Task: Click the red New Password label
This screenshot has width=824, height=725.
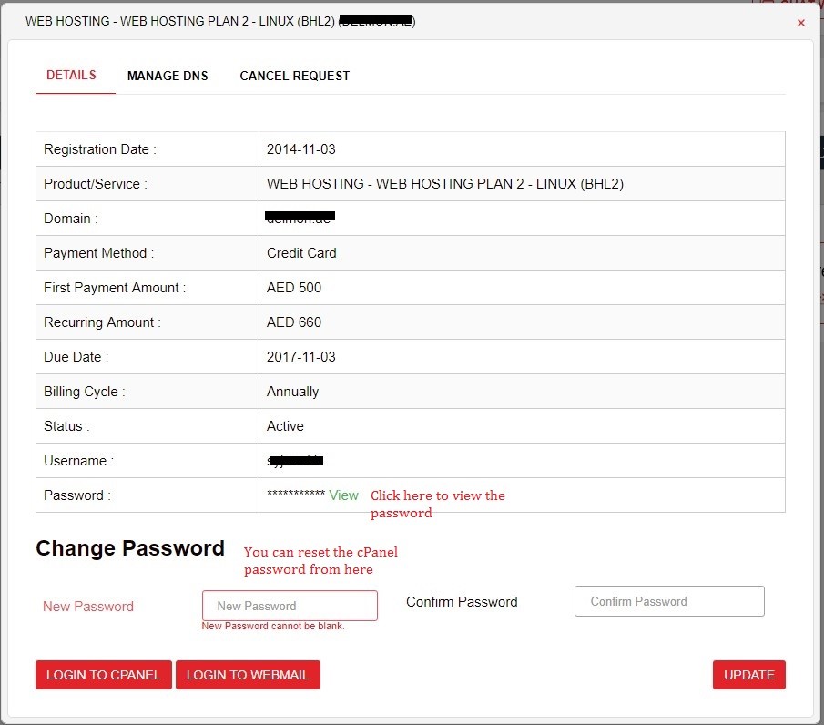Action: click(88, 607)
